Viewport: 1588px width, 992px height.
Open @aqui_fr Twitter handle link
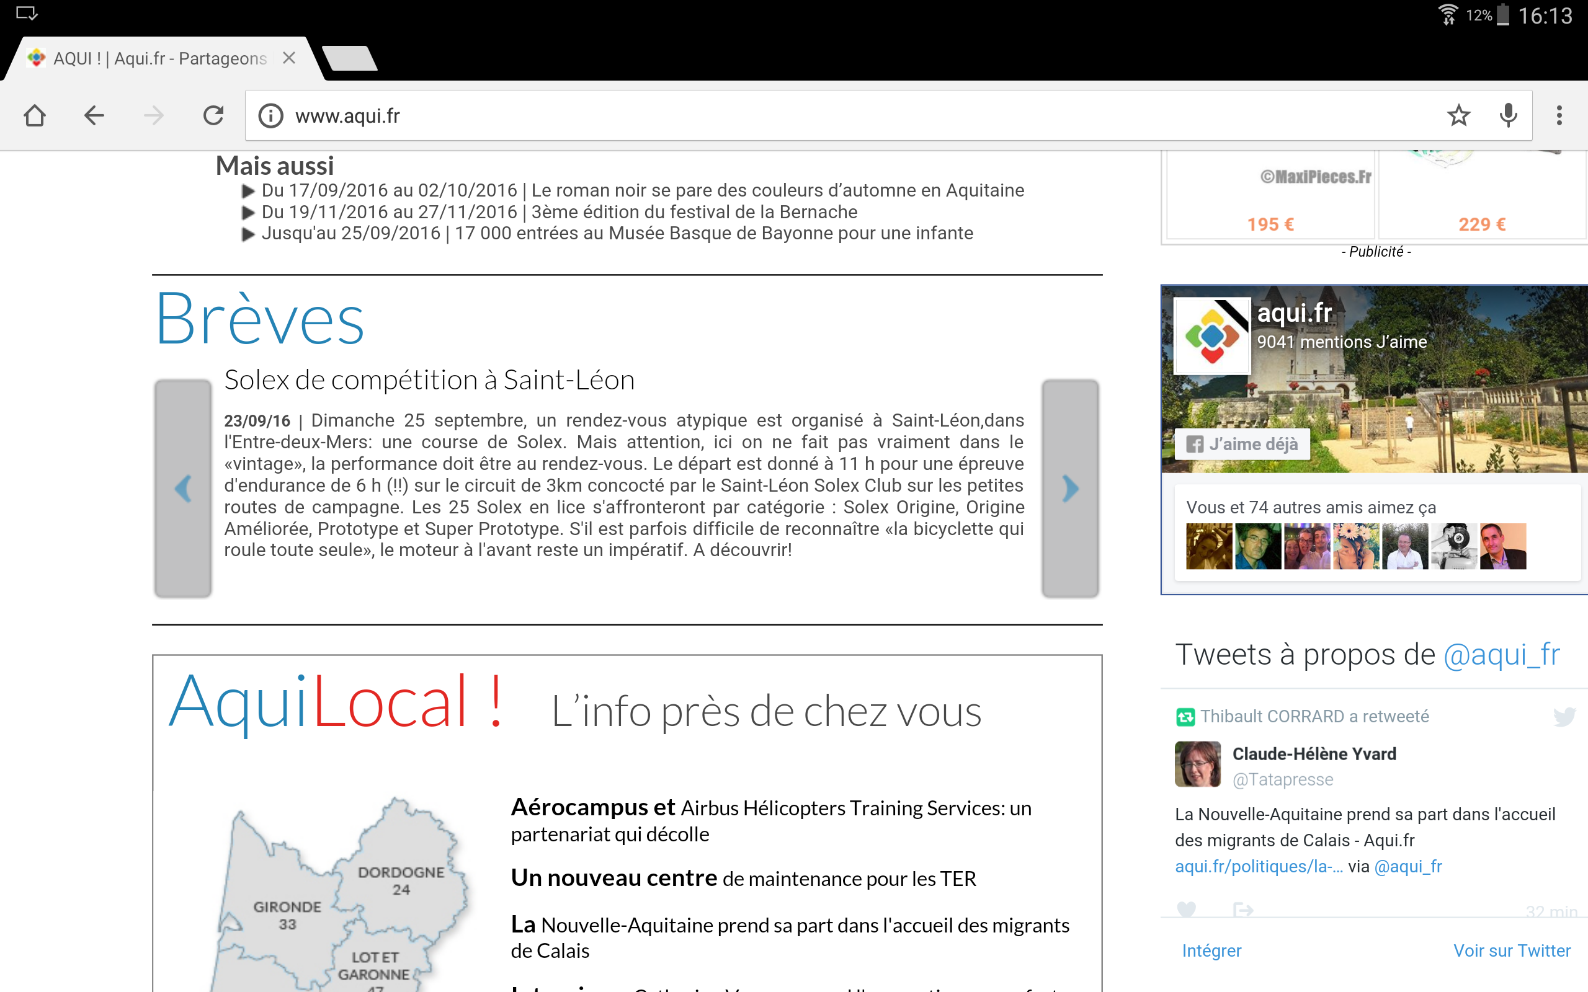point(1501,655)
